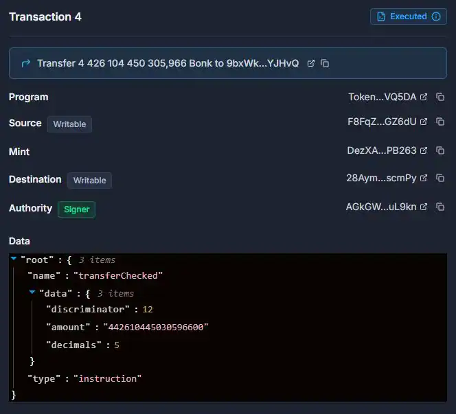456x414 pixels.
Task: Select the "transferChecked" name value
Action: tap(118, 275)
